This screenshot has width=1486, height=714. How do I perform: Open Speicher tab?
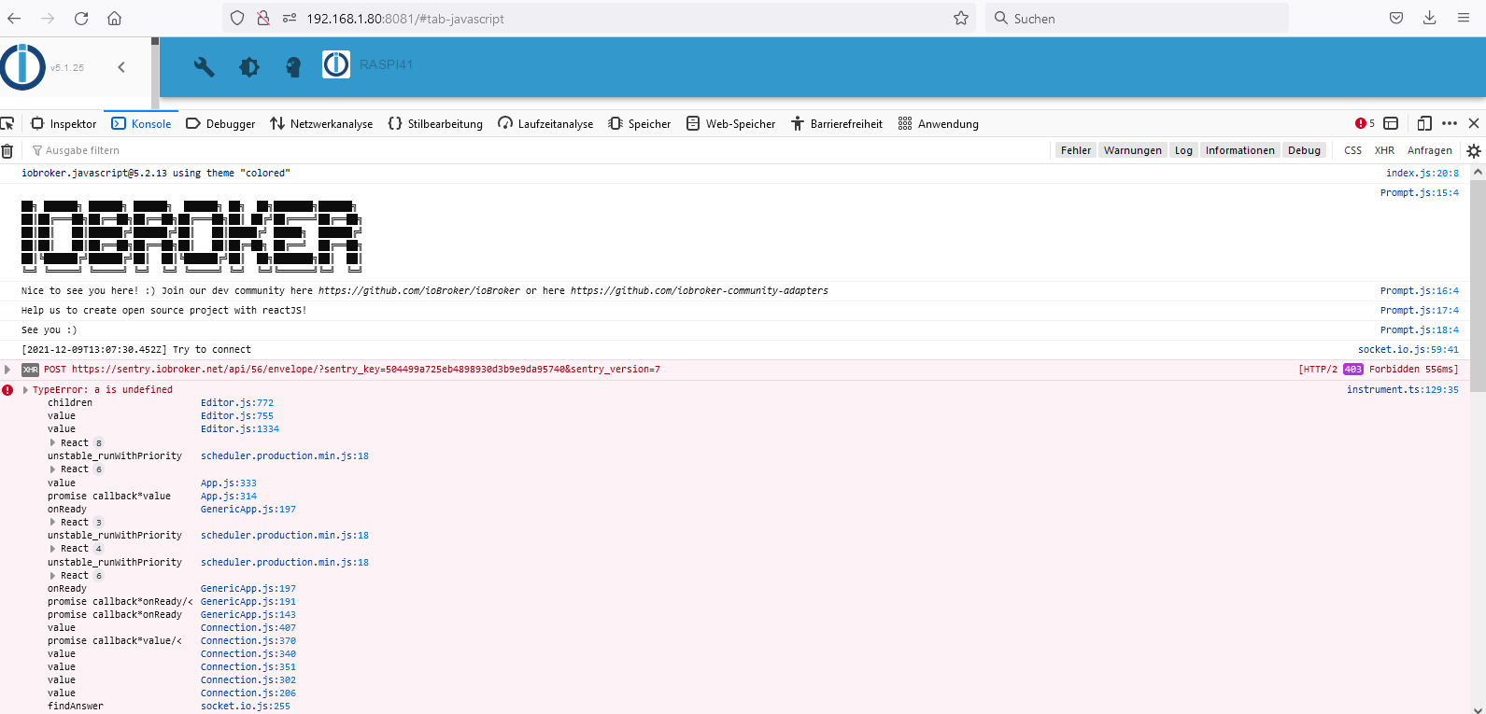pos(640,123)
